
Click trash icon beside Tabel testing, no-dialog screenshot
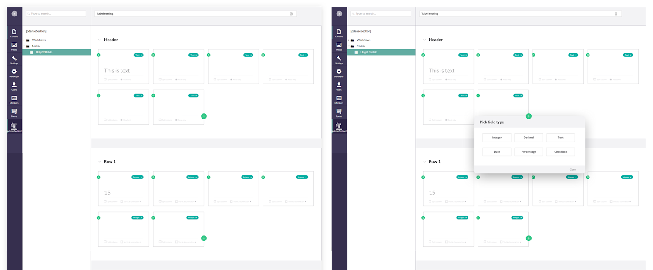291,13
